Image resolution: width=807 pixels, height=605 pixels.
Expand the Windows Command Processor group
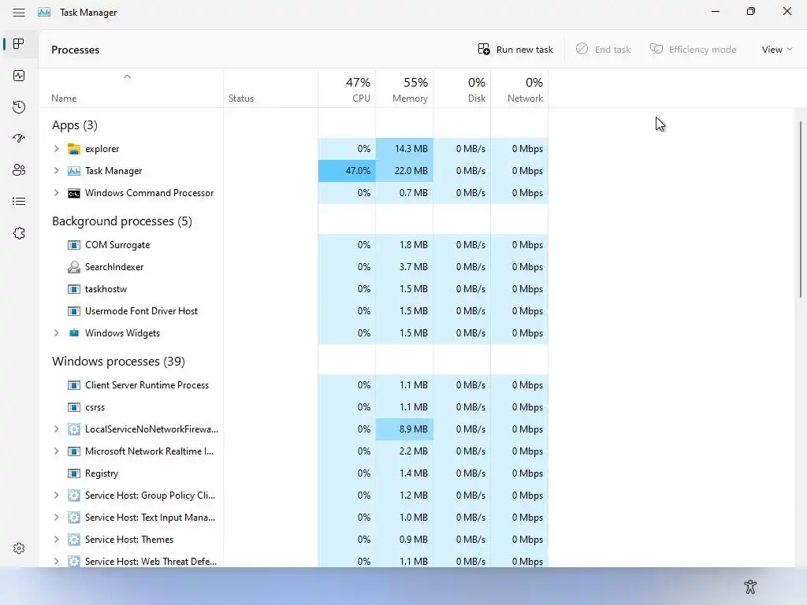56,193
